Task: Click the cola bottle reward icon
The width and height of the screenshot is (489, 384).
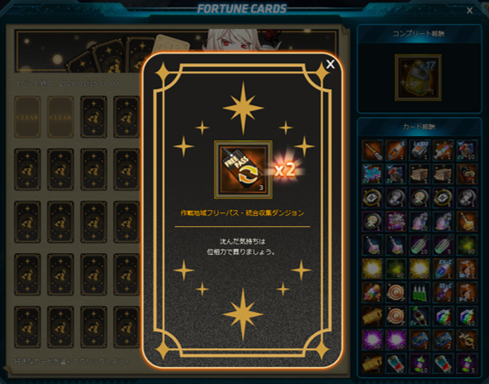Action: [419, 316]
